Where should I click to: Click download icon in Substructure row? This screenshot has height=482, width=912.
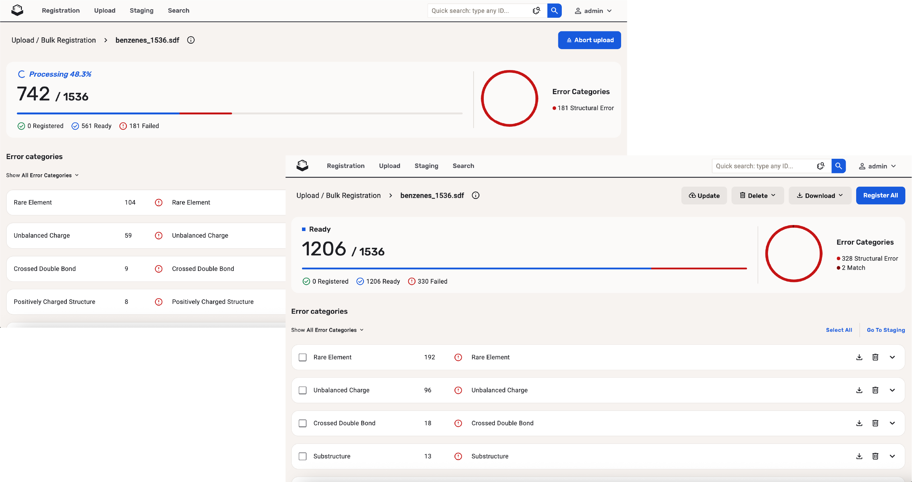[859, 456]
